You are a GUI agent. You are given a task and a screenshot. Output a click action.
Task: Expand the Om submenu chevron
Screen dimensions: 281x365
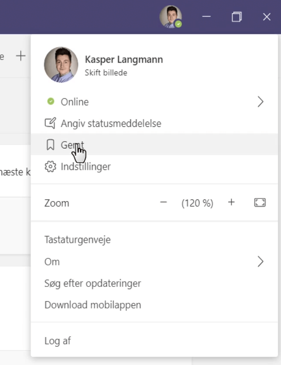coord(260,261)
